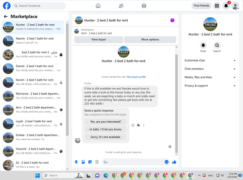Open the Friends icon in top navigation
The width and height of the screenshot is (243, 180).
click(121, 6)
